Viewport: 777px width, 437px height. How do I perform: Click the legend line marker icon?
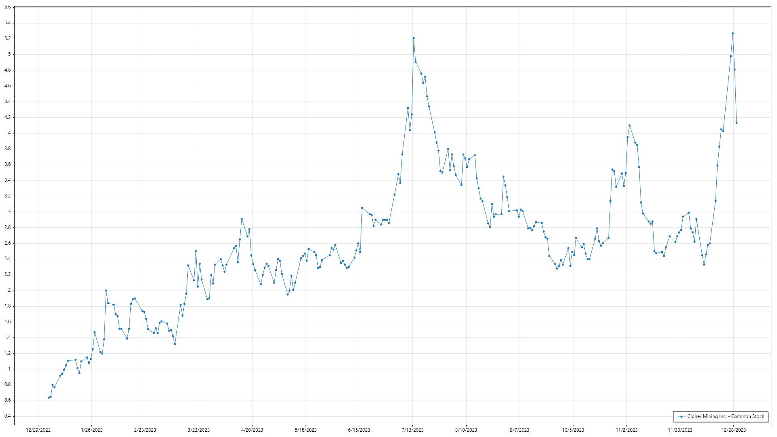pyautogui.click(x=681, y=416)
